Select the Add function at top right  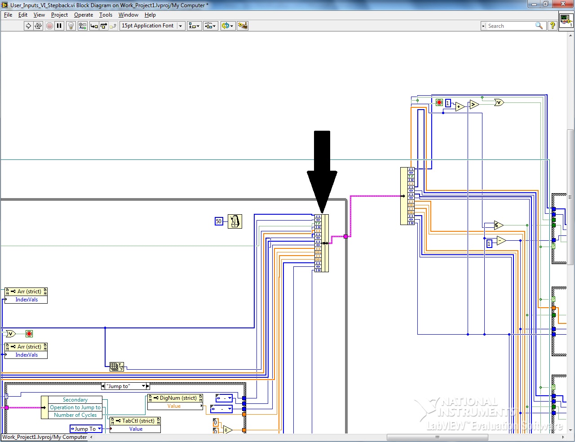tap(460, 106)
